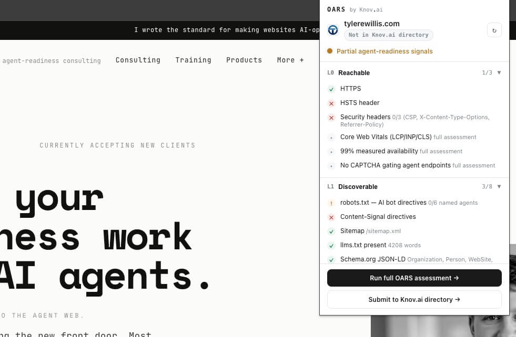Select Sitemap /sitemap.xml row text

pos(370,231)
